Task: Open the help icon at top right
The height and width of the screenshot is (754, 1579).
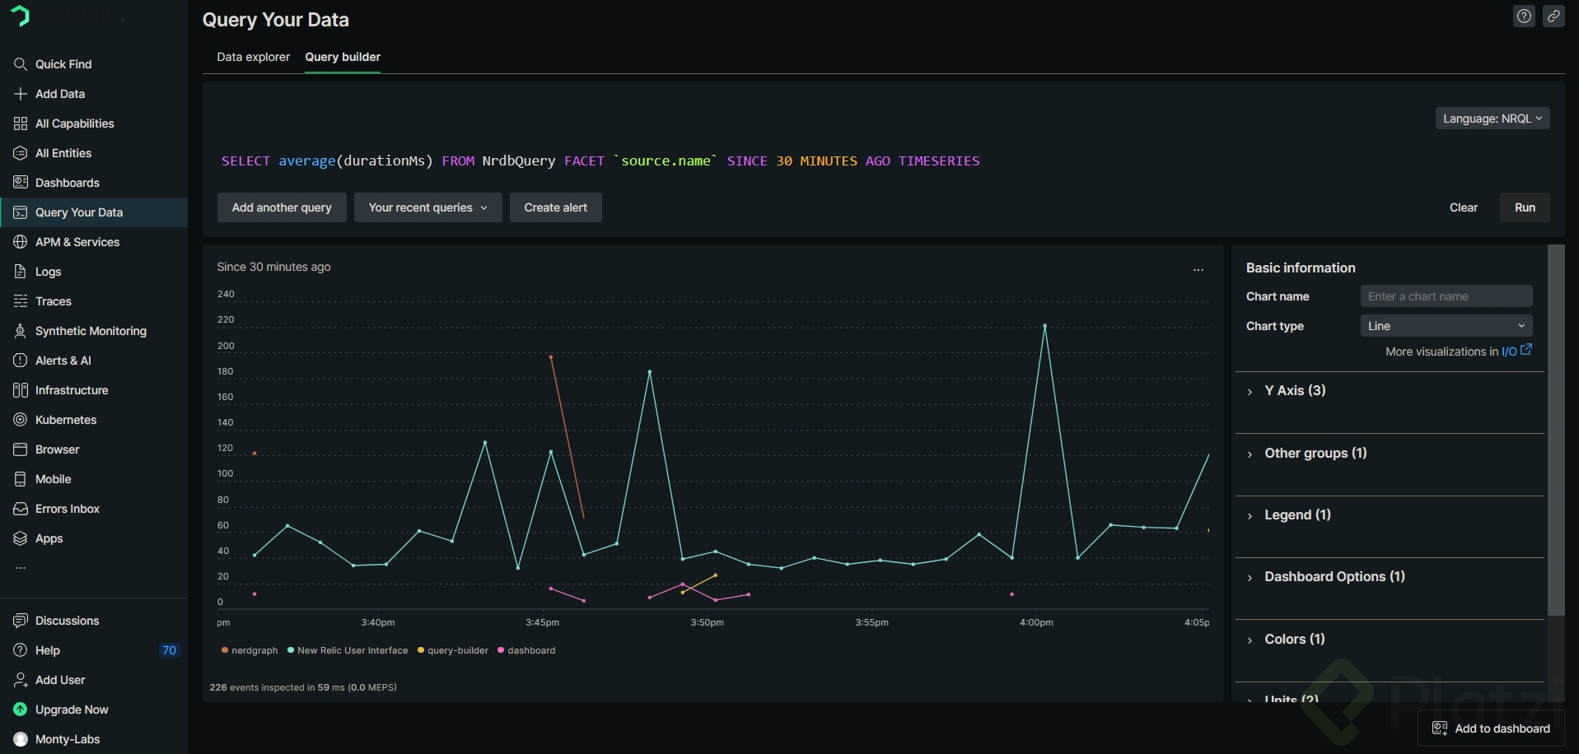Action: [1524, 16]
